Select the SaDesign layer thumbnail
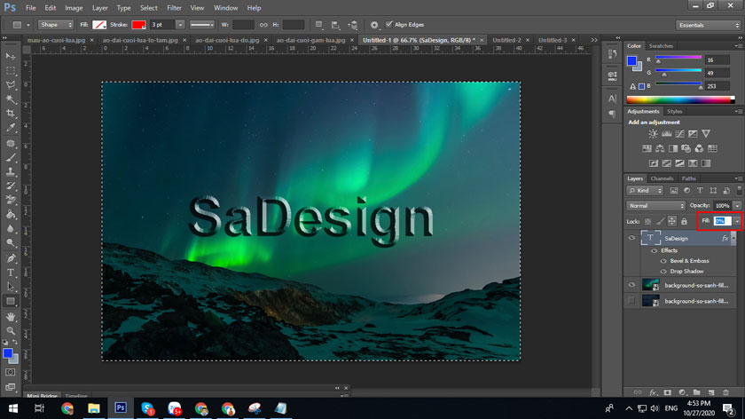This screenshot has width=745, height=419. [650, 238]
